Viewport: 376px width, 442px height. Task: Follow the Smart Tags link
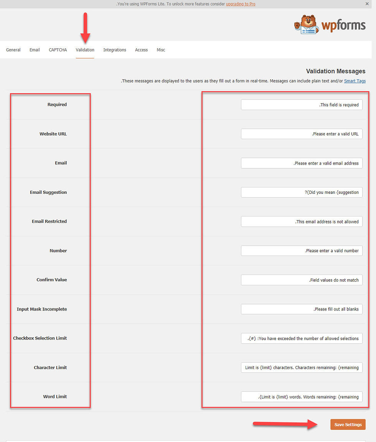click(355, 81)
